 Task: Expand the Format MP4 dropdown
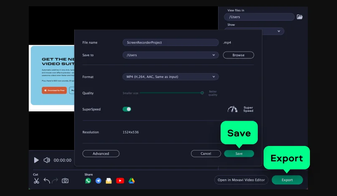pos(171,77)
